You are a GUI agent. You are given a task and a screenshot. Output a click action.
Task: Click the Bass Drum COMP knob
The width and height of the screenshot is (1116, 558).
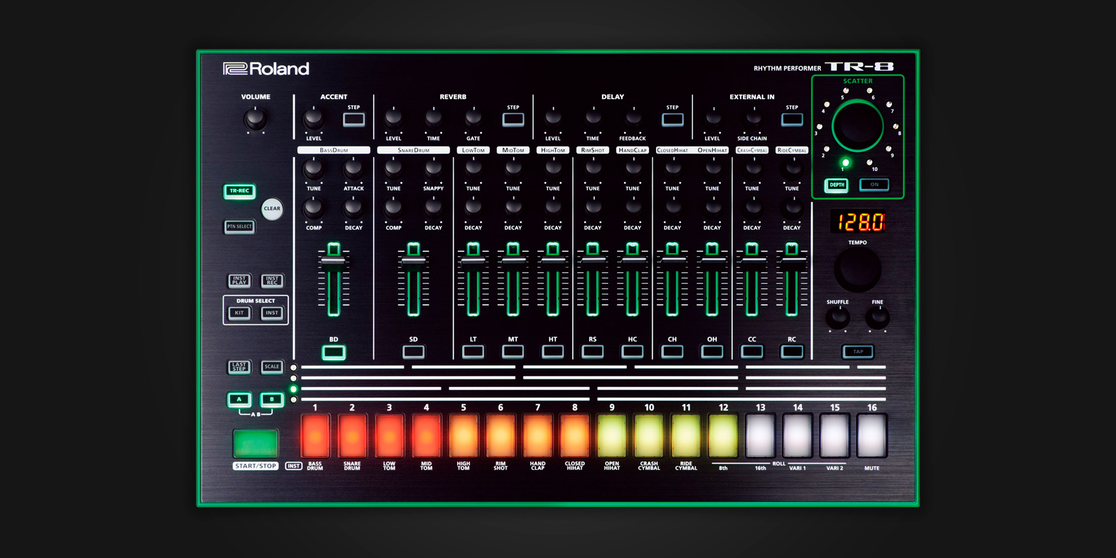[x=314, y=208]
